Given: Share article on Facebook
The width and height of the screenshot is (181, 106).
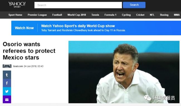Looking at the screenshot, I should [x=7, y=83].
